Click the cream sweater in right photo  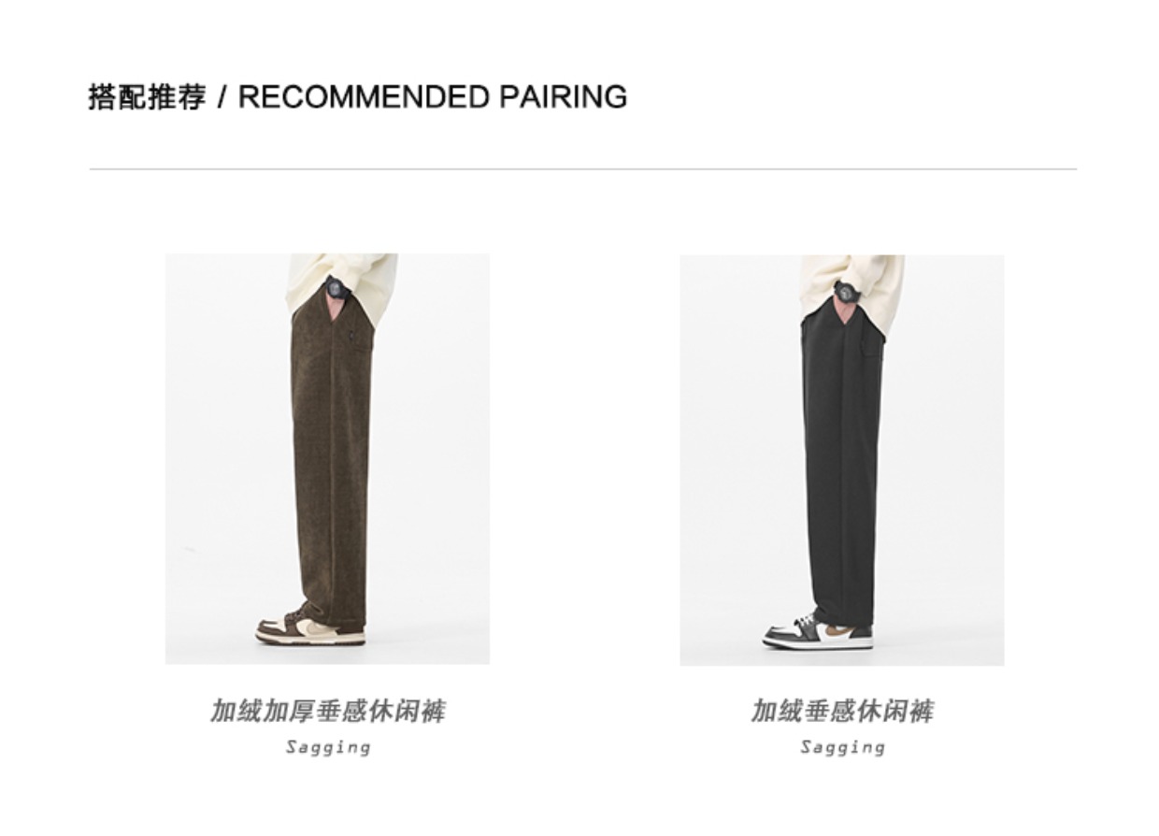(851, 281)
